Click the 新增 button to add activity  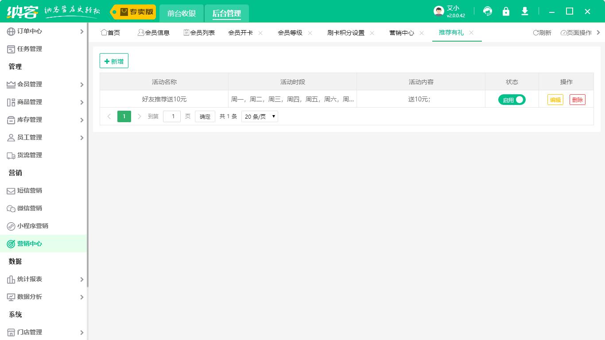114,61
